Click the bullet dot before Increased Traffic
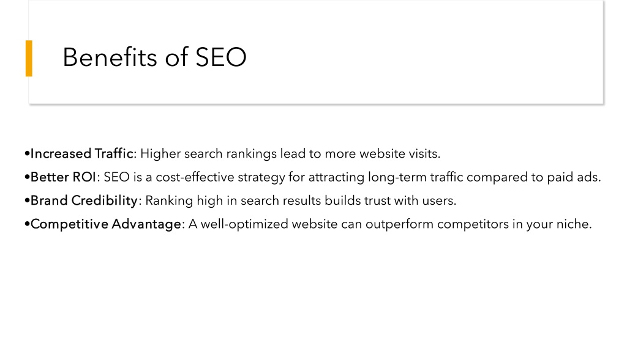 point(27,153)
